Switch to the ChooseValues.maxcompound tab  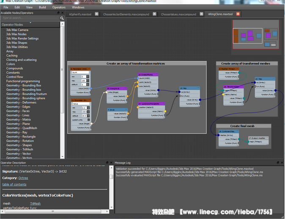(178, 14)
